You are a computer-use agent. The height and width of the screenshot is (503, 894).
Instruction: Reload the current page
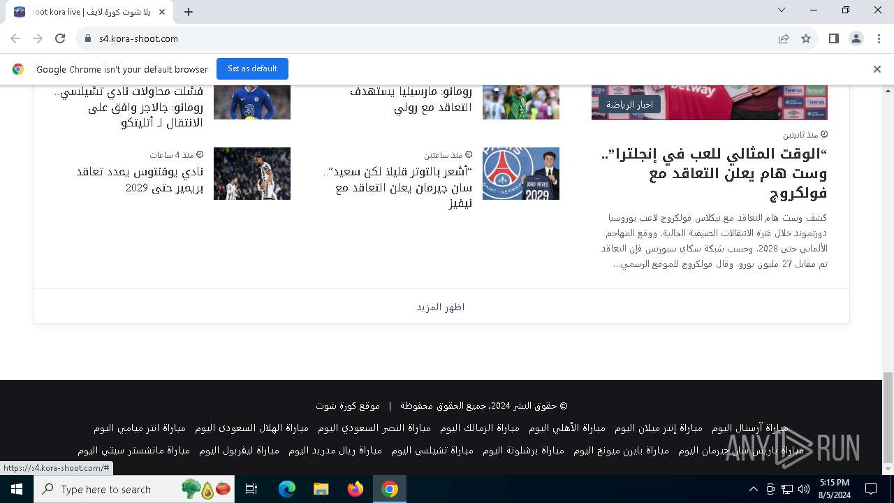click(60, 39)
